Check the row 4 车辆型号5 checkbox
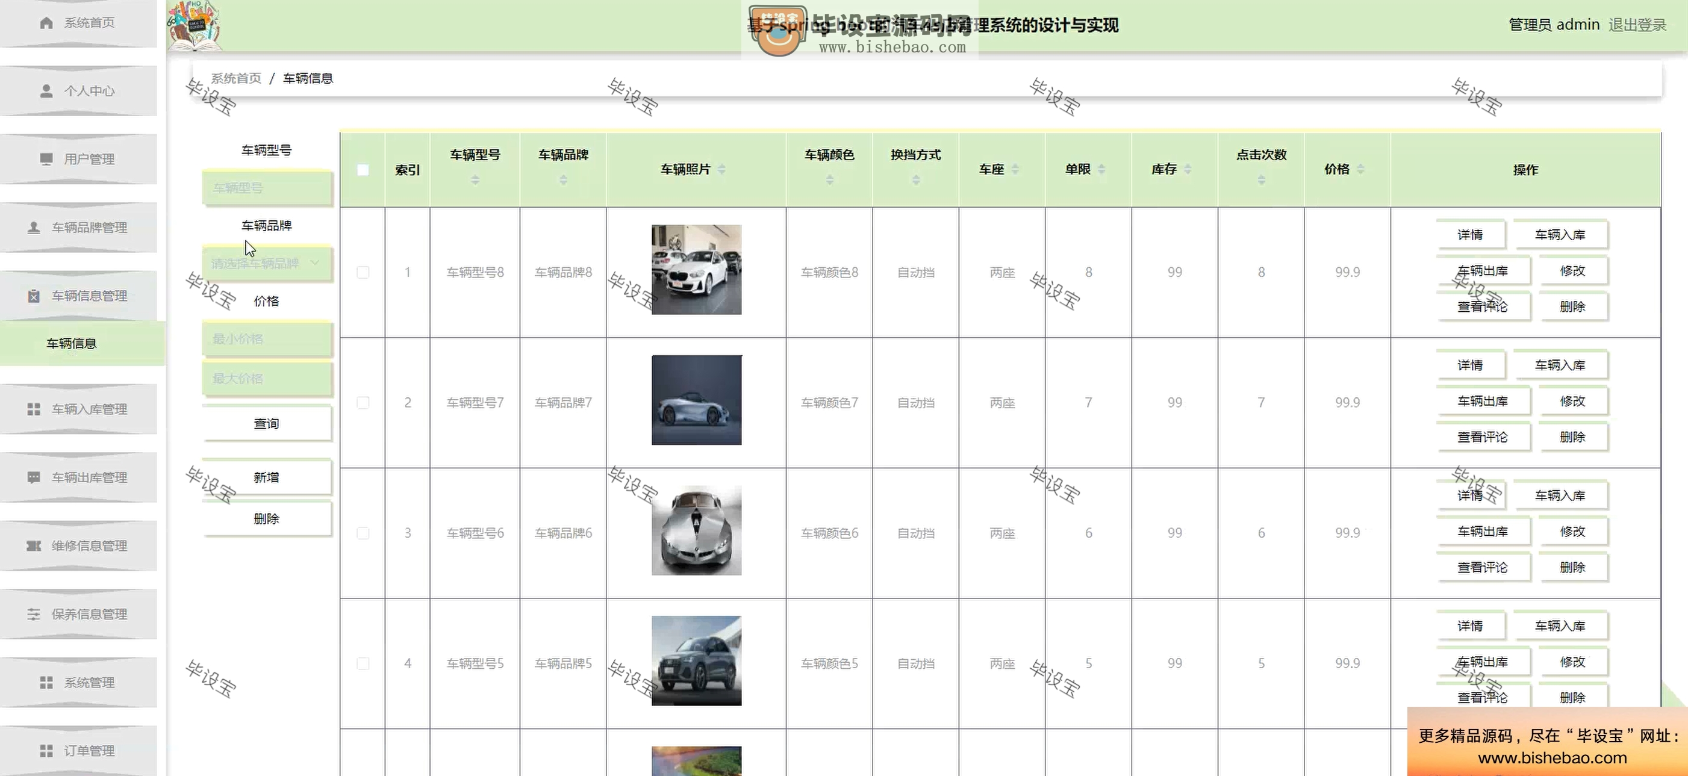The width and height of the screenshot is (1688, 776). click(x=363, y=663)
